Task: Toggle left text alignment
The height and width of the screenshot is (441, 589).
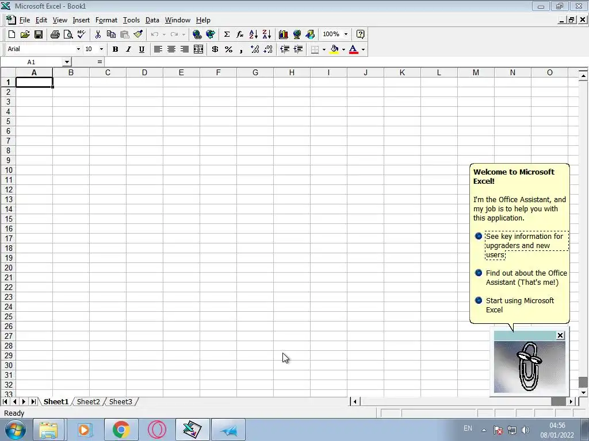Action: (x=158, y=49)
